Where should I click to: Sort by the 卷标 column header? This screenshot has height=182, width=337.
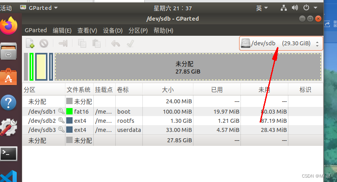pyautogui.click(x=129, y=89)
